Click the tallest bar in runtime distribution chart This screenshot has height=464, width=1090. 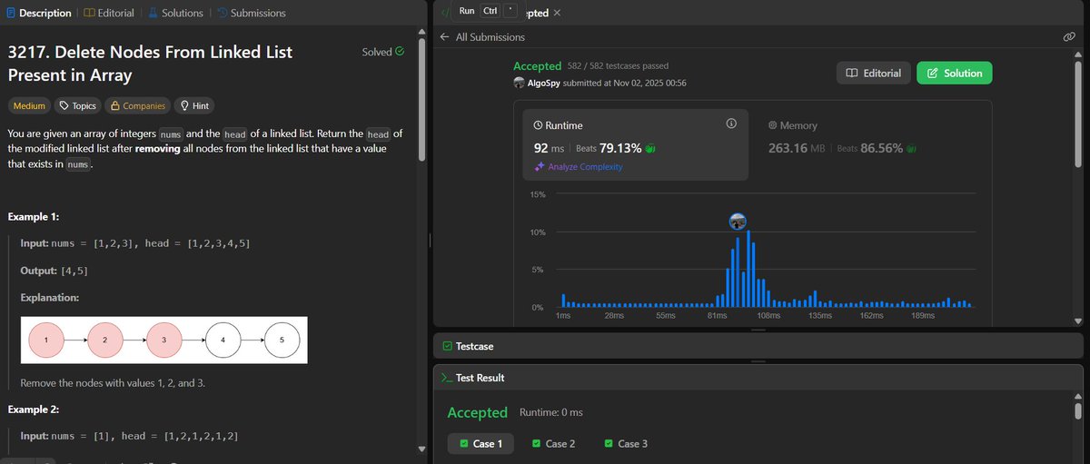tap(748, 269)
